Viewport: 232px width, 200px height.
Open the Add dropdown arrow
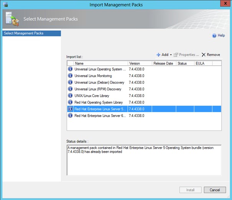(171, 55)
